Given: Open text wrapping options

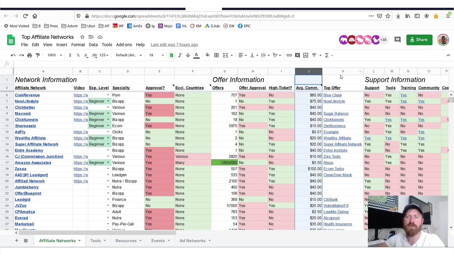Looking at the screenshot, I should (x=265, y=55).
